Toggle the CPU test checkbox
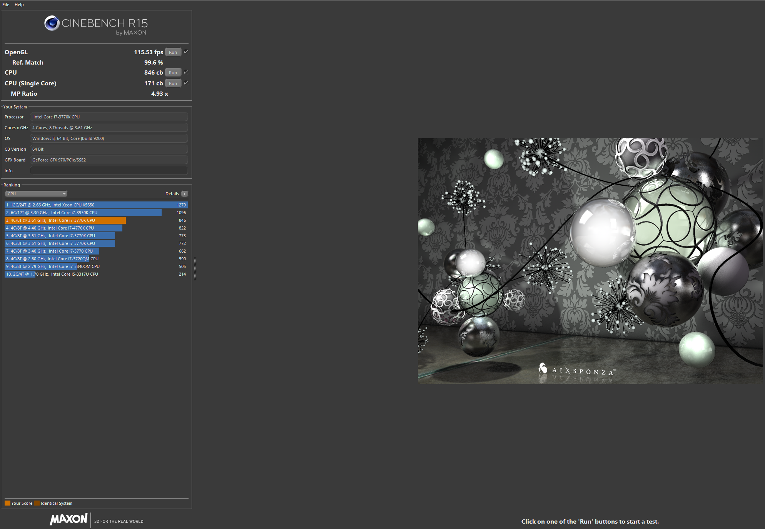 click(x=186, y=72)
